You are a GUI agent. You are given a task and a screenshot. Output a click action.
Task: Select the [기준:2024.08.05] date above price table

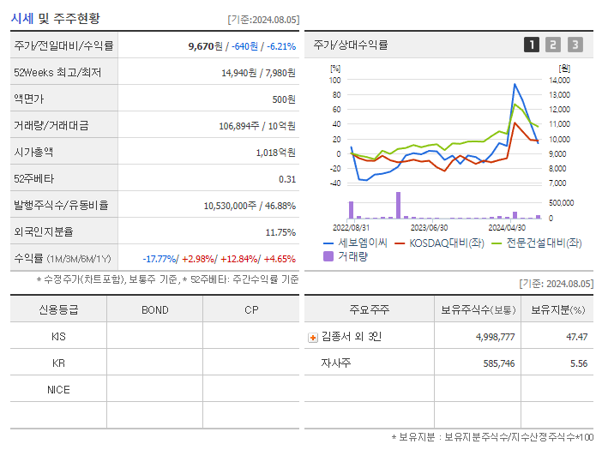point(263,20)
